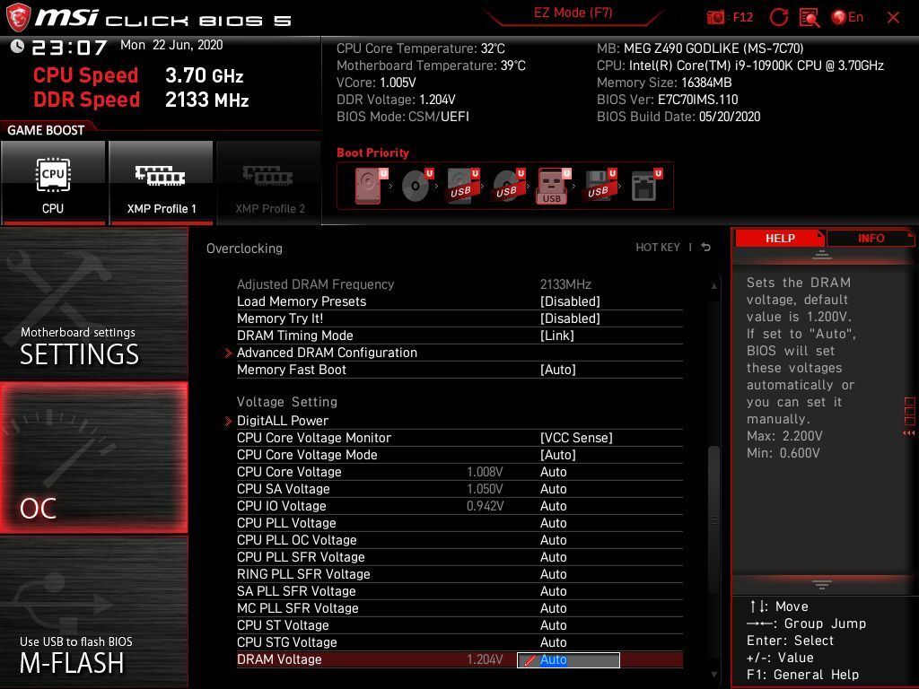919x689 pixels.
Task: Select the third boot device, USB hard disk
Action: pos(462,185)
